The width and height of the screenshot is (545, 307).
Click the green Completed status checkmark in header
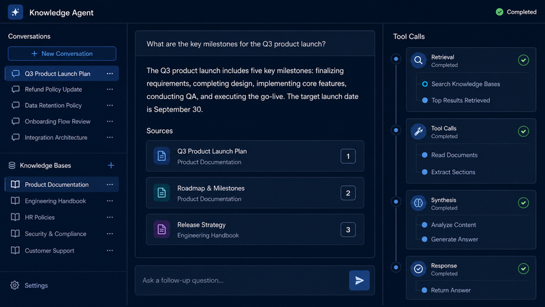pyautogui.click(x=499, y=12)
